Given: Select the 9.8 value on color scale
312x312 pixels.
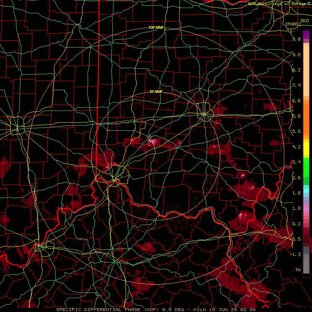Looking at the screenshot, I should click(x=296, y=39).
